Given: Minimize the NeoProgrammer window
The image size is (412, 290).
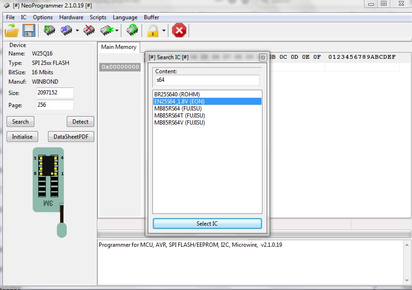Looking at the screenshot, I should (371, 4).
